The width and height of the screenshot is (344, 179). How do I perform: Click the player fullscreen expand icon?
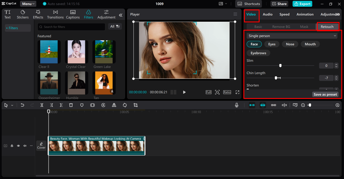237,92
